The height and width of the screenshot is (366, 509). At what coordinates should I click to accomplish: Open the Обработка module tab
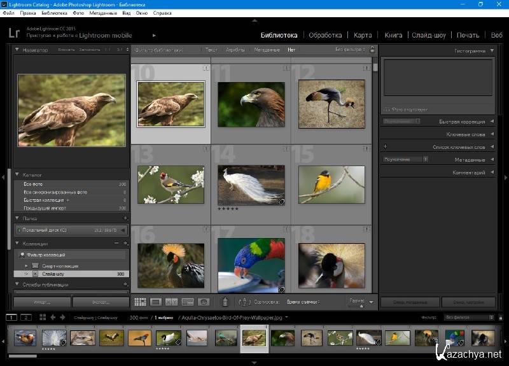(325, 35)
